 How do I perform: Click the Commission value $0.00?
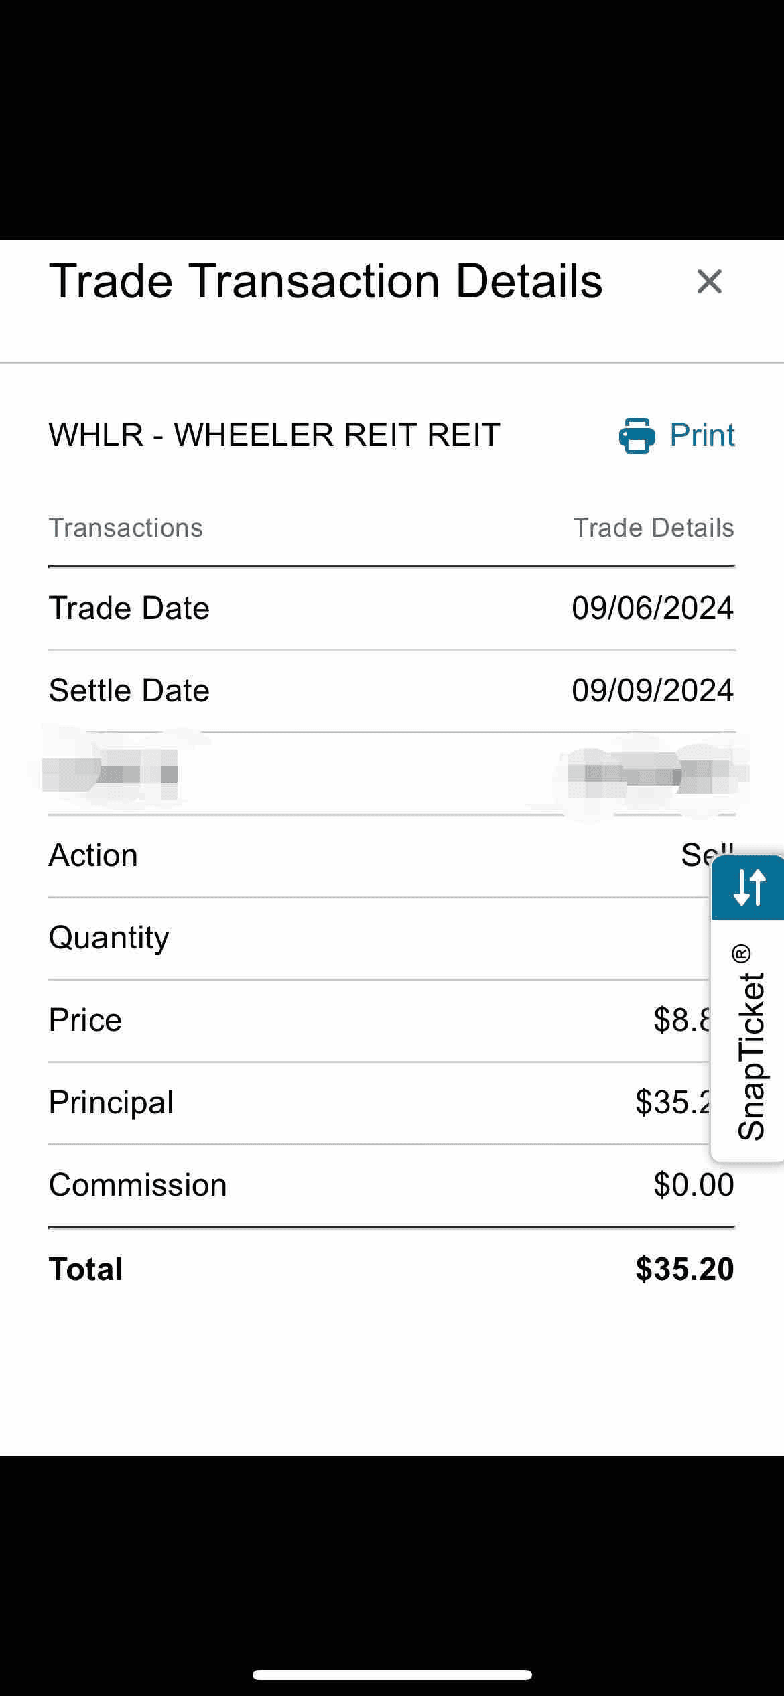click(694, 1185)
